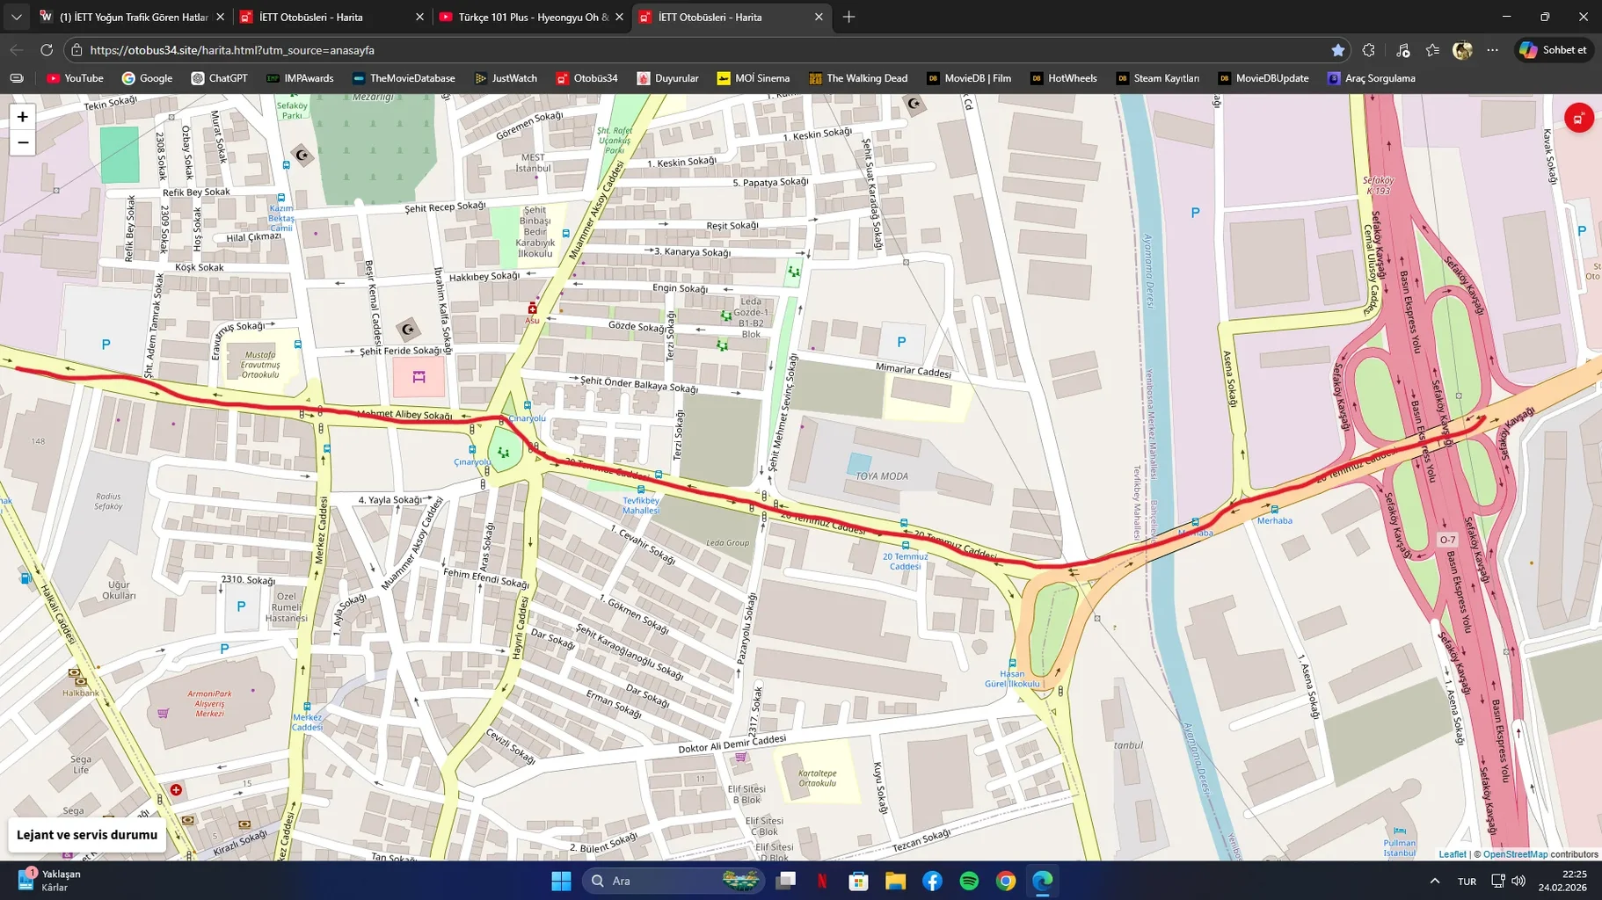Open the OpenStreetMap attribution link
Screen dimensions: 1602x900
(x=1513, y=853)
